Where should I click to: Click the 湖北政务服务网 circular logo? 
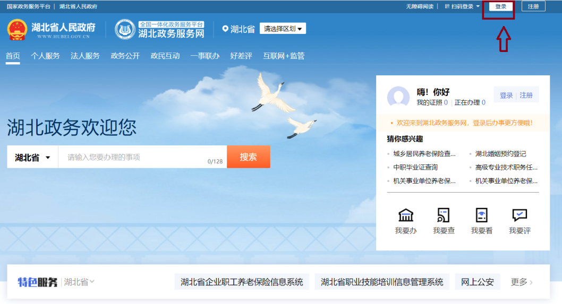pyautogui.click(x=125, y=30)
